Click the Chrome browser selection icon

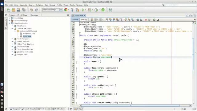66,10
